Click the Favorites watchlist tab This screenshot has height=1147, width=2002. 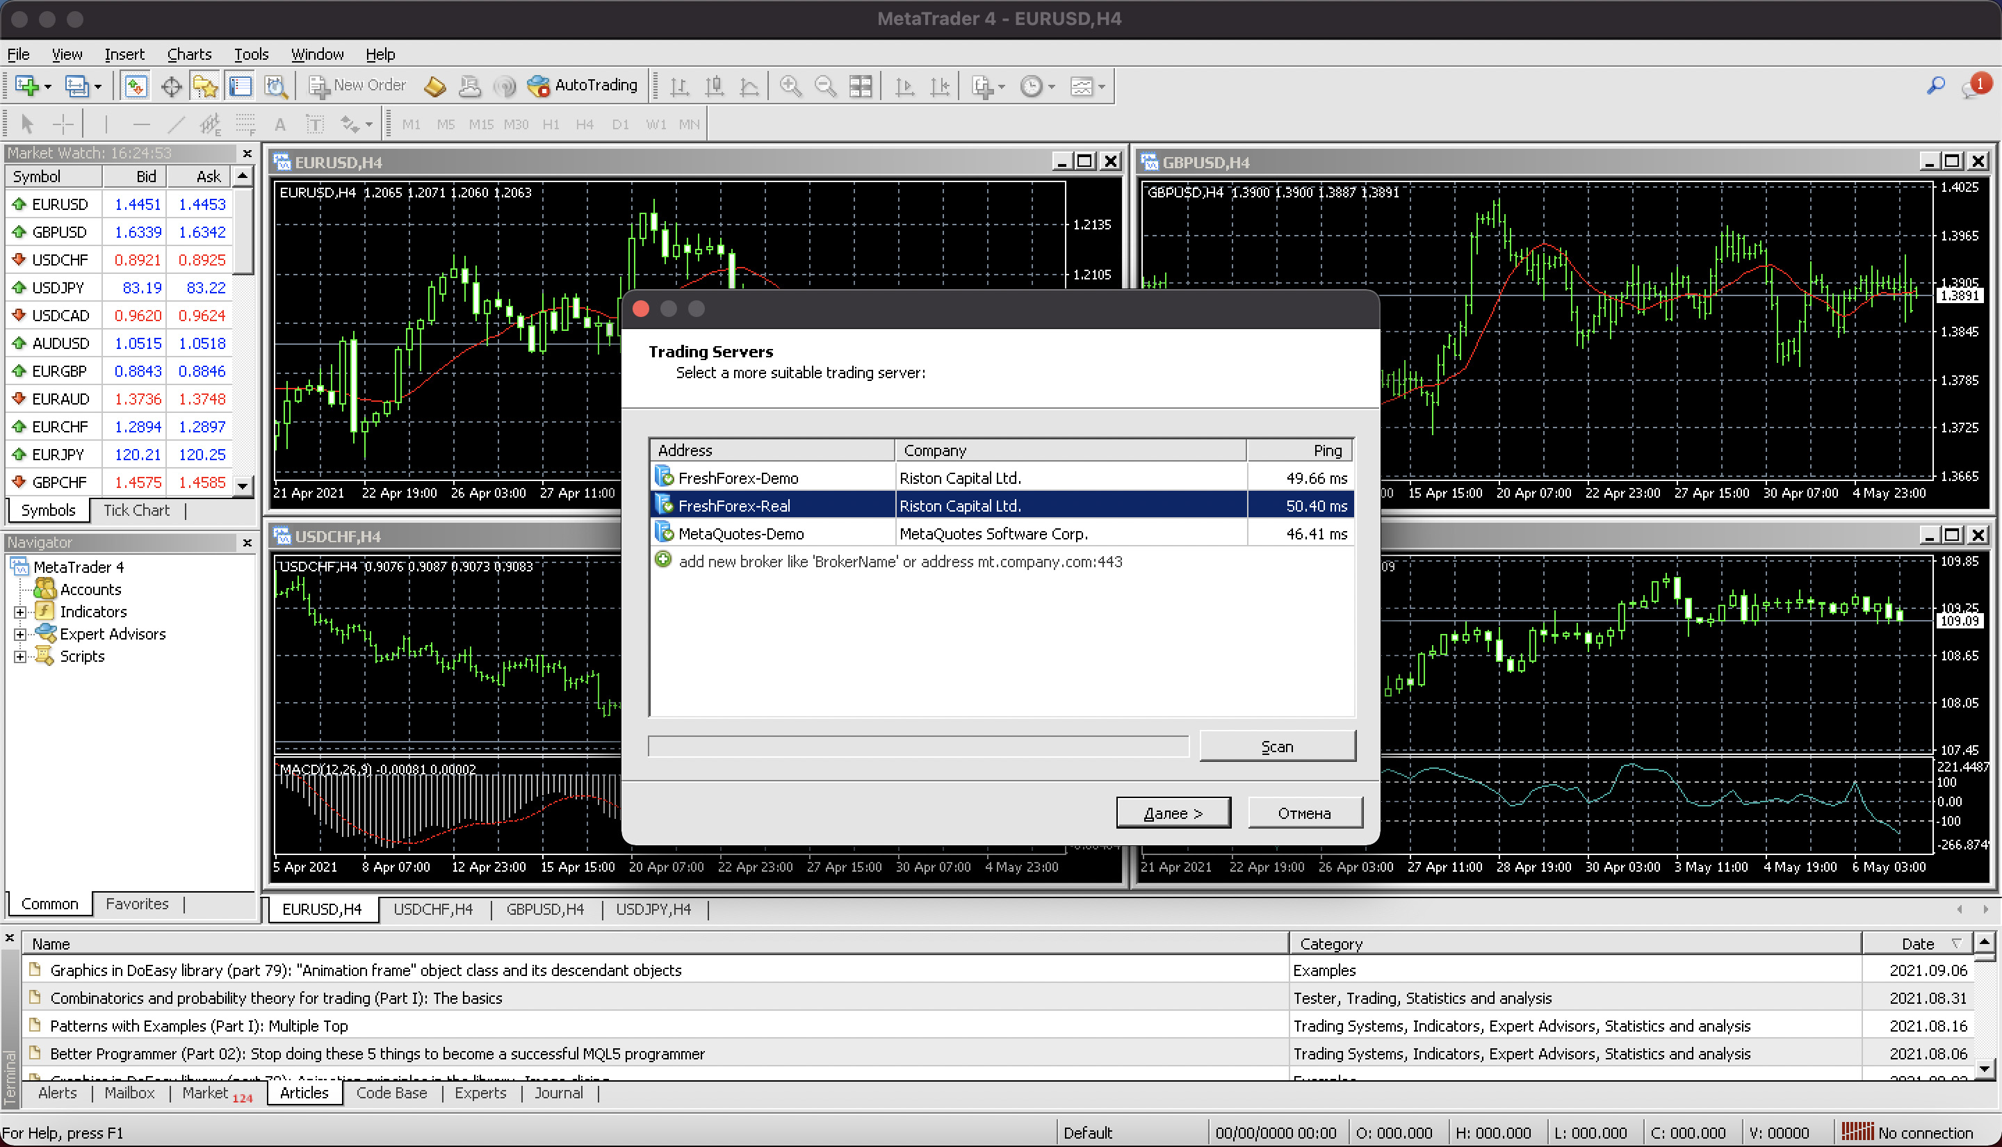coord(138,904)
